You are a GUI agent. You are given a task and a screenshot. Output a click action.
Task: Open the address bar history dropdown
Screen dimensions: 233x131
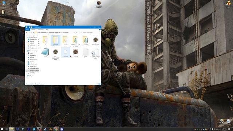coord(74,32)
